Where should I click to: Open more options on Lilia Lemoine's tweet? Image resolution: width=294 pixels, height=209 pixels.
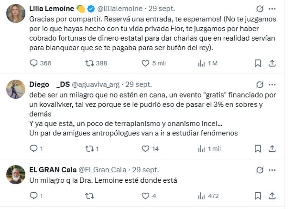[x=272, y=9]
